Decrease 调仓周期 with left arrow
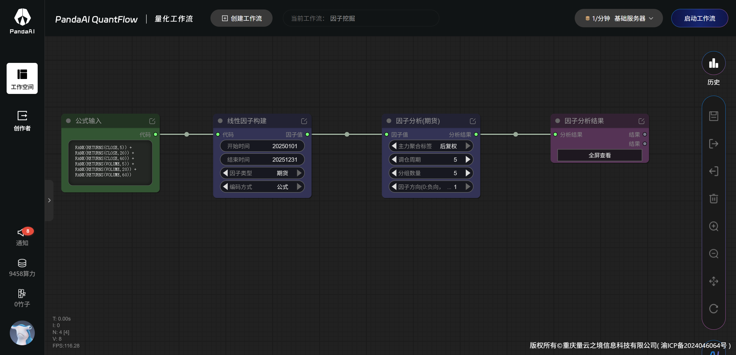This screenshot has width=736, height=355. pos(394,159)
